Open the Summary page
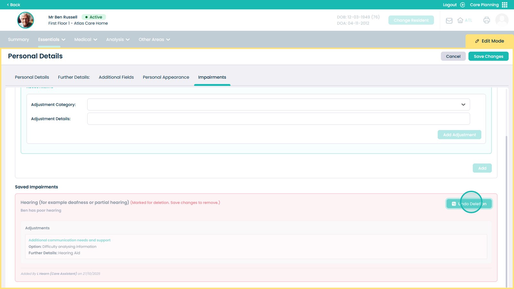Viewport: 514px width, 289px height. pos(18,39)
